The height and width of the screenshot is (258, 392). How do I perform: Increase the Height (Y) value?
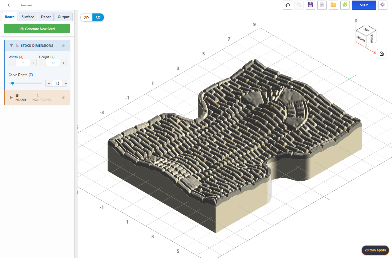tap(63, 63)
